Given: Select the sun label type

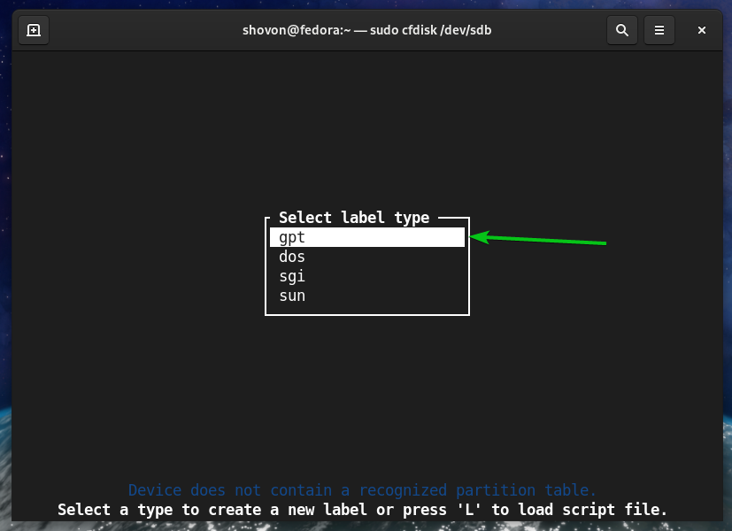Looking at the screenshot, I should pyautogui.click(x=292, y=296).
